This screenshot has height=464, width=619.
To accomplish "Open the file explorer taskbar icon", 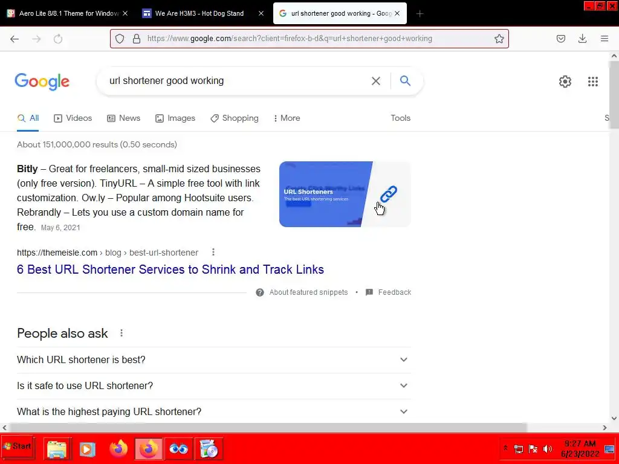I will 57,449.
